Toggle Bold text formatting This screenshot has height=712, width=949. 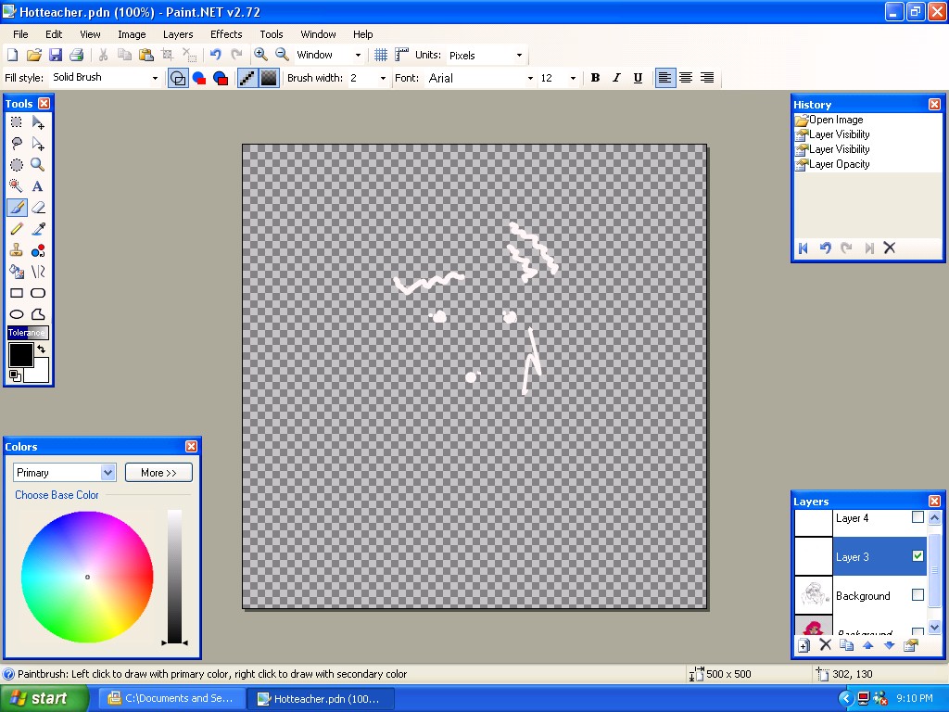tap(596, 78)
